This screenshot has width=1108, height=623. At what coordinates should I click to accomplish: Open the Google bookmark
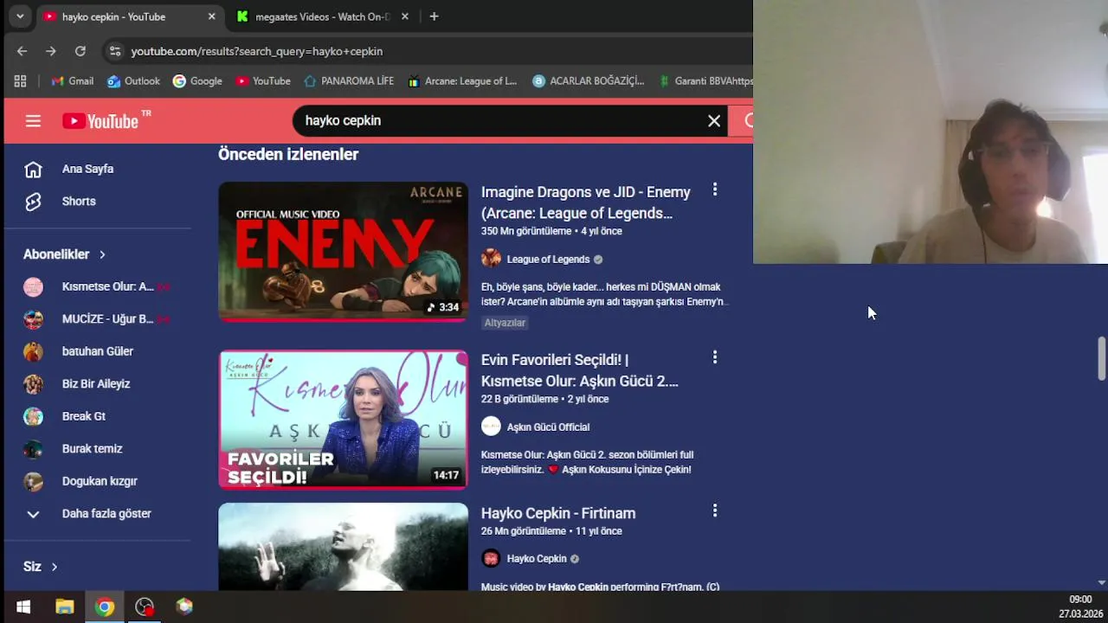pyautogui.click(x=197, y=81)
